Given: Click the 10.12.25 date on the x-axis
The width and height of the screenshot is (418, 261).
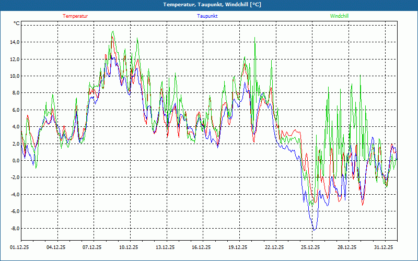Looking at the screenshot, I should pos(129,247).
